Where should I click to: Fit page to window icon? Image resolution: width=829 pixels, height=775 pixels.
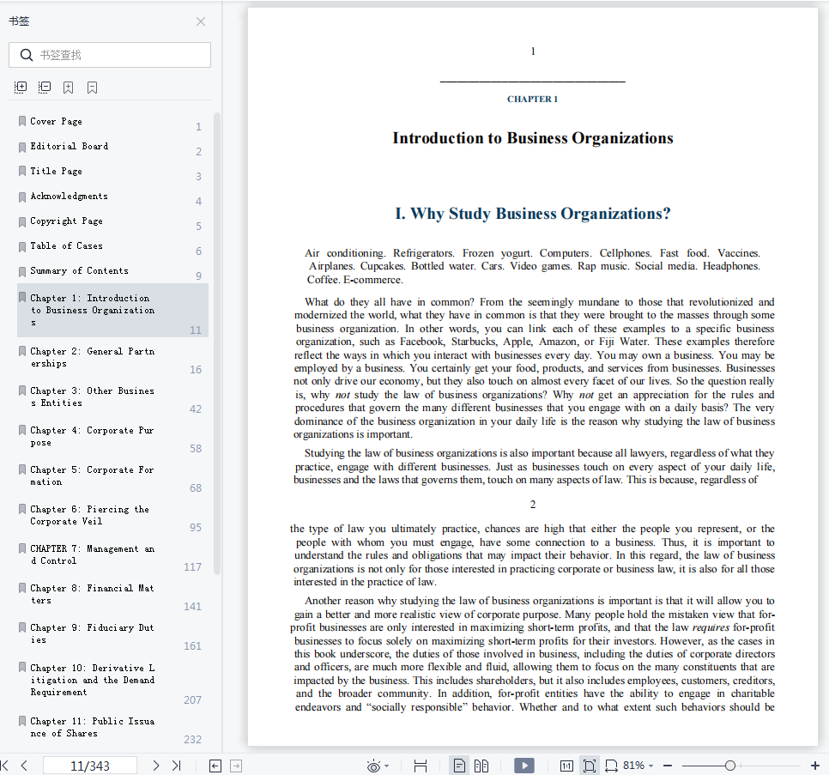tap(589, 766)
